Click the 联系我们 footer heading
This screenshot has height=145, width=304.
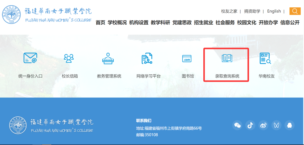coord(144,121)
